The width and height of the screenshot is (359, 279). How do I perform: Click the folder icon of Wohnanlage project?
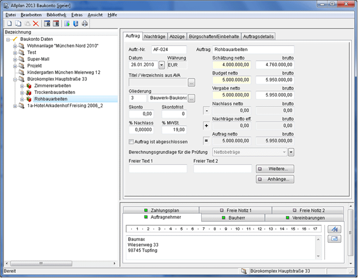pos(22,46)
